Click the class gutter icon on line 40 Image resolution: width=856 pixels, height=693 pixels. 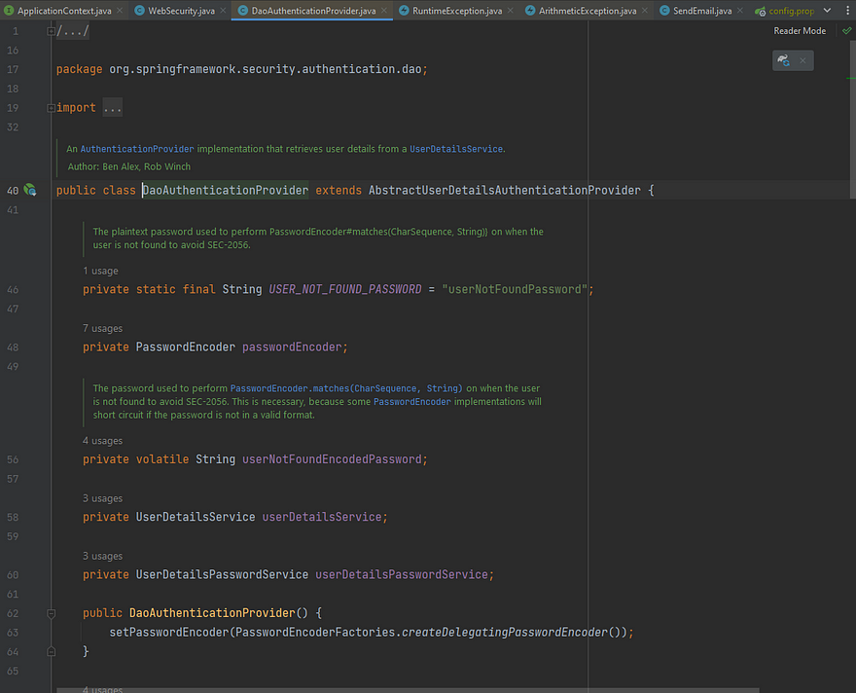(x=29, y=190)
